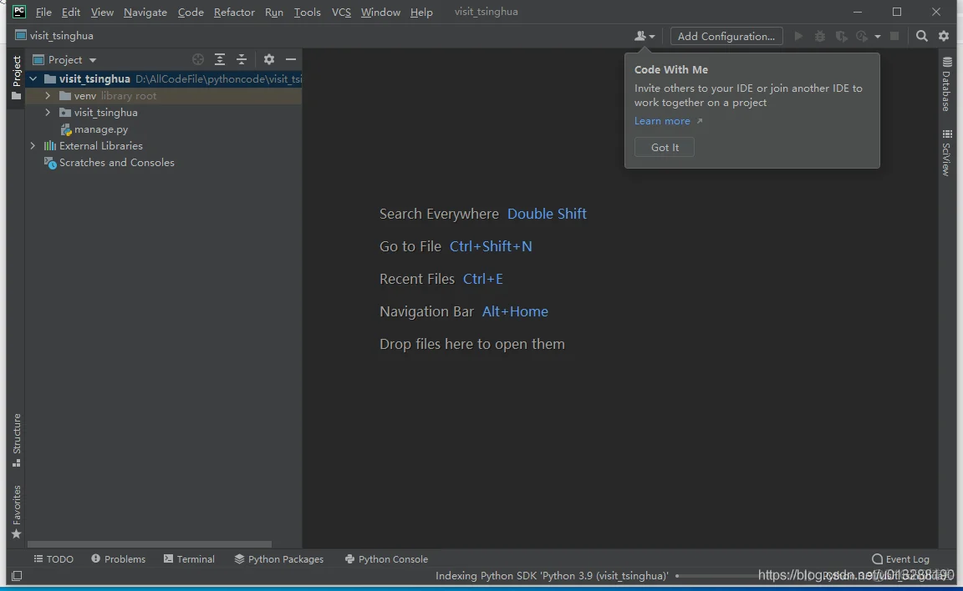Viewport: 963px width, 591px height.
Task: Open Project panel options gear
Action: pos(269,59)
